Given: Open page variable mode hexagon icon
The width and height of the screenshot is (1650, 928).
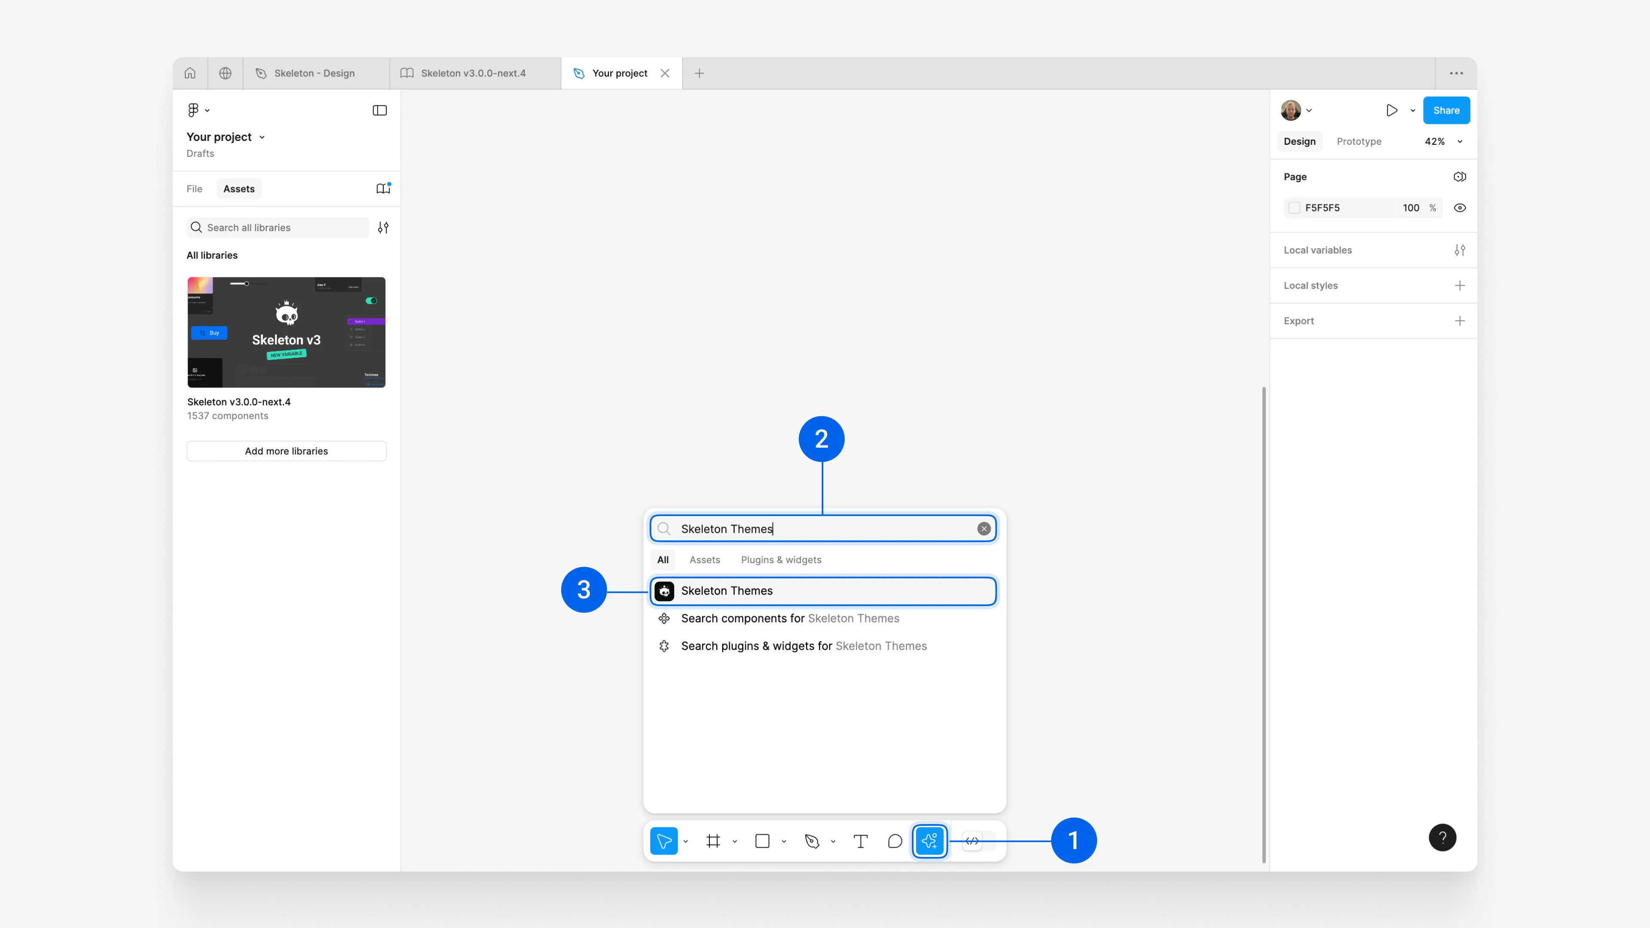Looking at the screenshot, I should 1460,176.
